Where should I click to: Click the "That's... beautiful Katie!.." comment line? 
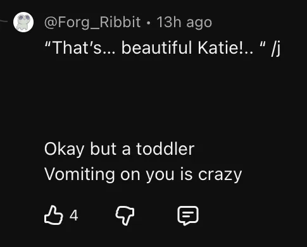click(162, 48)
